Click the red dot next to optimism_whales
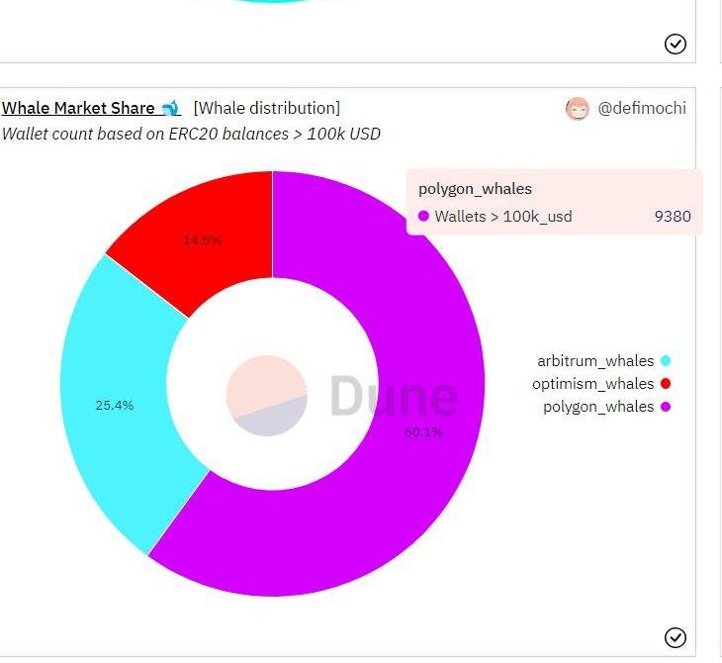 666,384
